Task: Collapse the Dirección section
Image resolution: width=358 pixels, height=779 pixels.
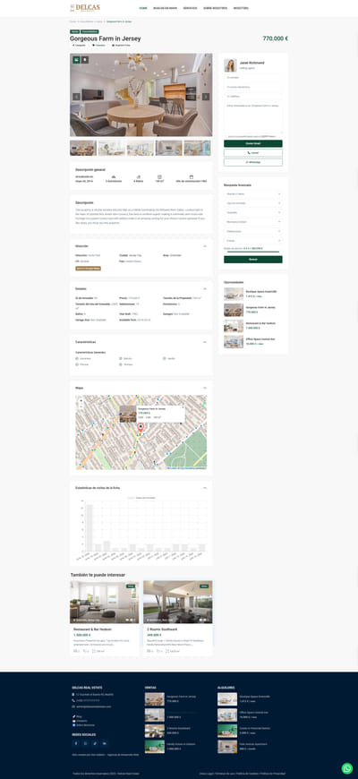Action: [205, 246]
